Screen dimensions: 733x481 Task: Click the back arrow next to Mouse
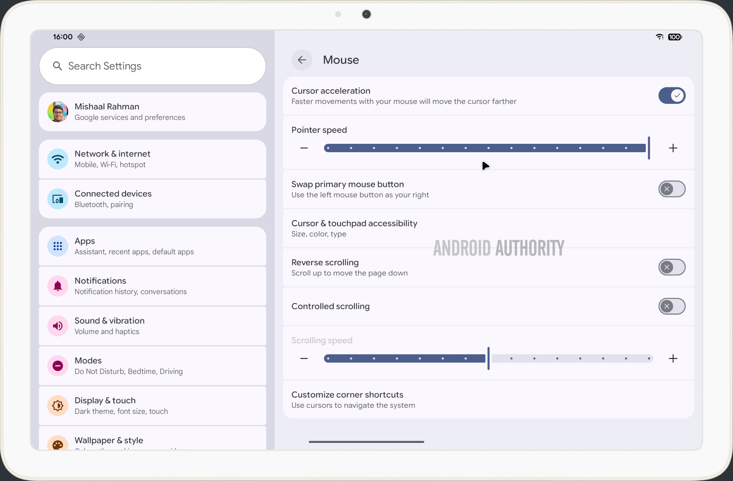[302, 60]
